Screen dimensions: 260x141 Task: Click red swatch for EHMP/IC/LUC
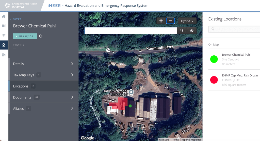pos(214,80)
